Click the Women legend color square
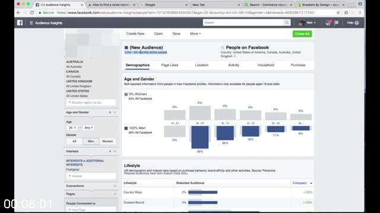 126,94
